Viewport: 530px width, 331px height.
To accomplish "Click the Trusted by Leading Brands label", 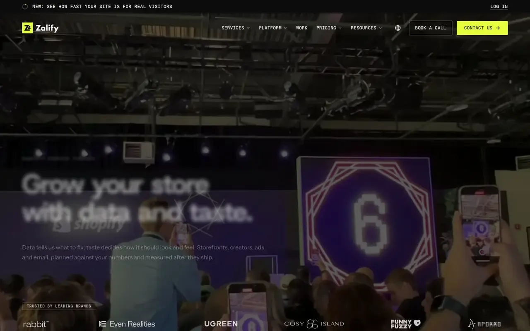I will tap(59, 306).
